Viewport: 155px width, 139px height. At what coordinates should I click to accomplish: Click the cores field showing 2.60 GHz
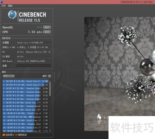coord(33,47)
